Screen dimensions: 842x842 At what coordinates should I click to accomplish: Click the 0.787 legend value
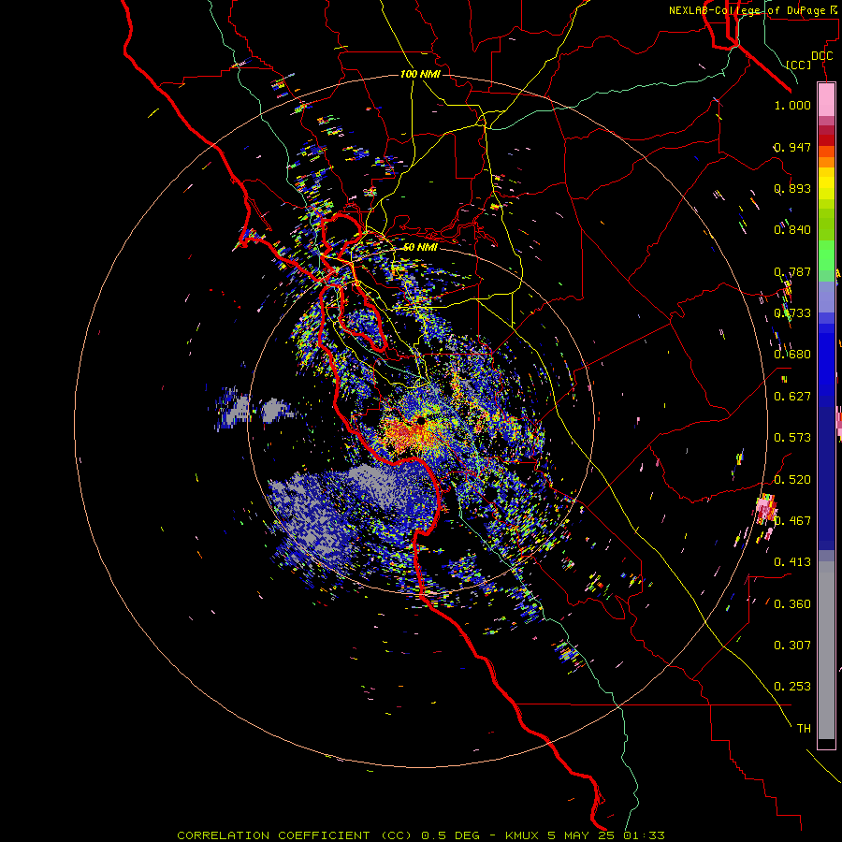pyautogui.click(x=792, y=271)
